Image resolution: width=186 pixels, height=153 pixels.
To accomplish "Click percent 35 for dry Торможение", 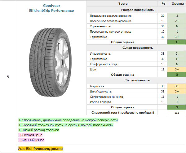I will point(163,59).
